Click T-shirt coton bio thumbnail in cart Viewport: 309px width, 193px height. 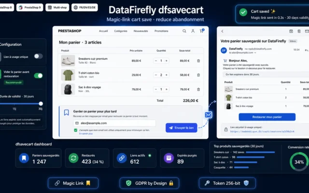(68, 75)
